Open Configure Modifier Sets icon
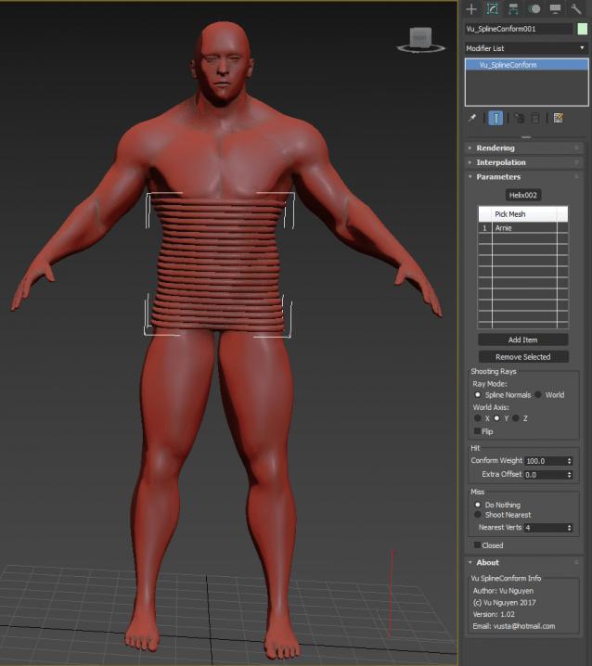592x666 pixels. (x=558, y=118)
